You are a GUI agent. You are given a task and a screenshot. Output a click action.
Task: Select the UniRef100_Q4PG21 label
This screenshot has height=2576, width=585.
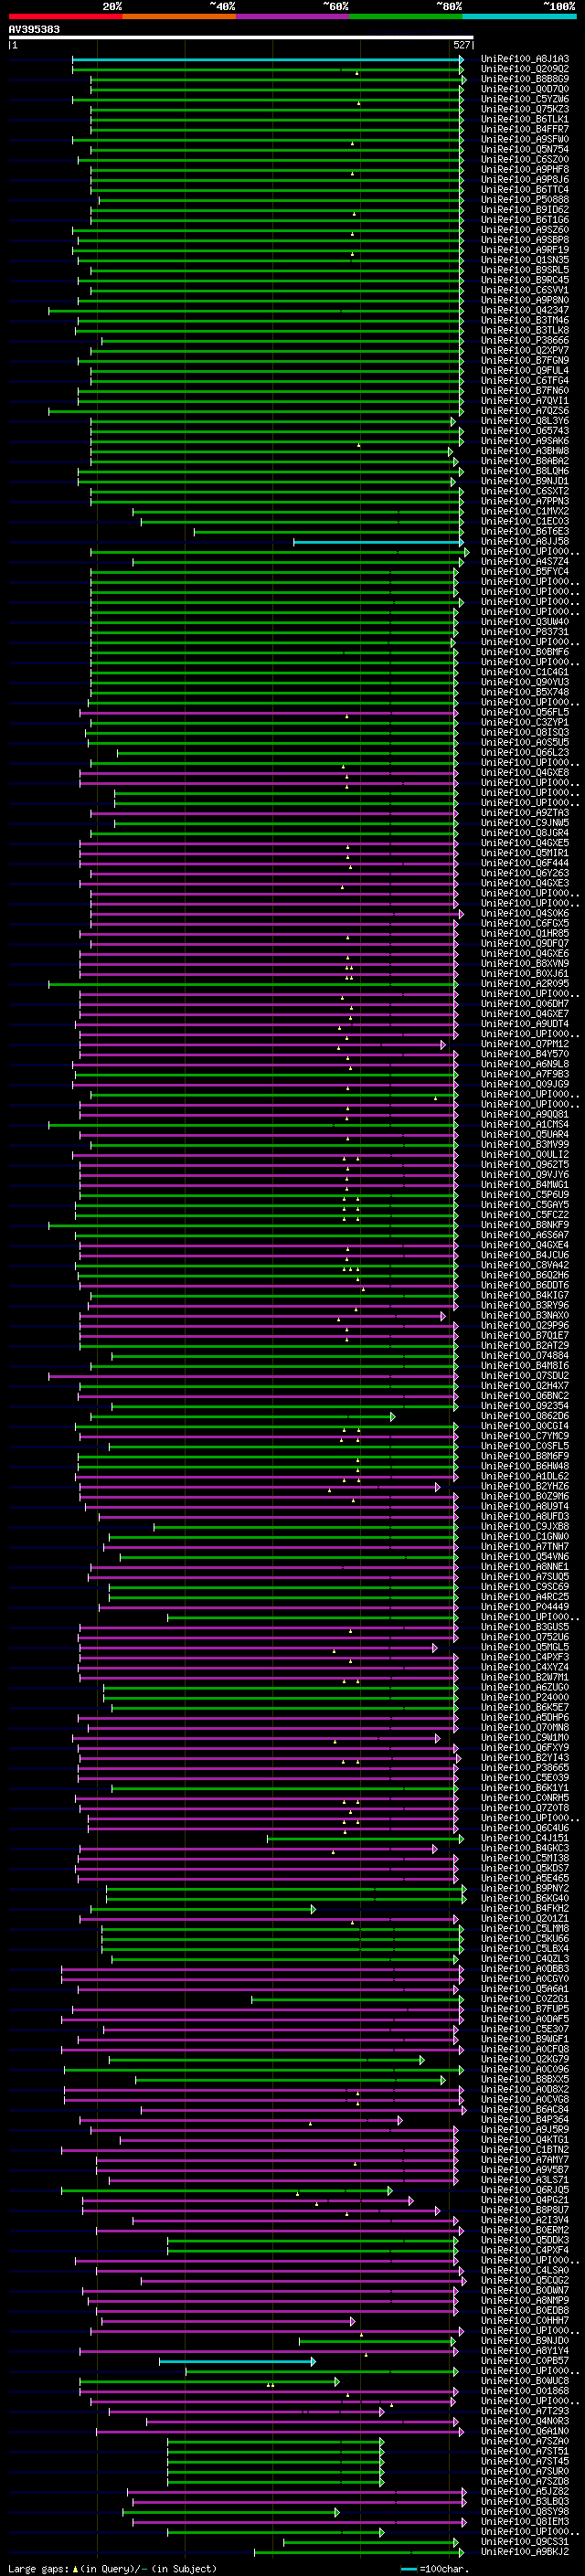tap(525, 2200)
